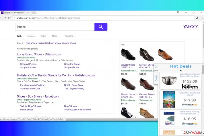Open Function Meets Fashion sitelink
The image size is (204, 136).
click(x=32, y=85)
